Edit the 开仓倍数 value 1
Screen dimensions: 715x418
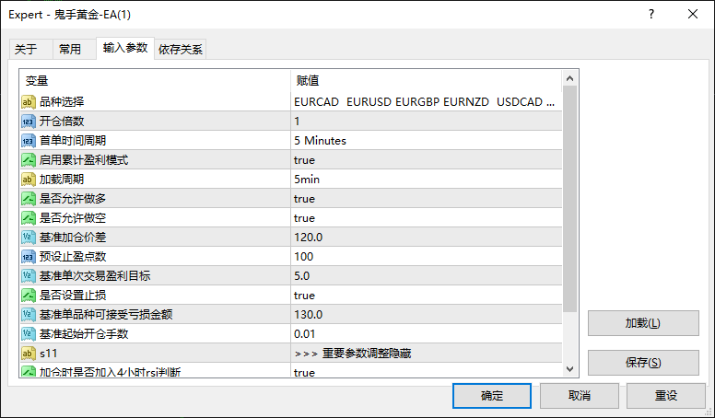click(427, 122)
